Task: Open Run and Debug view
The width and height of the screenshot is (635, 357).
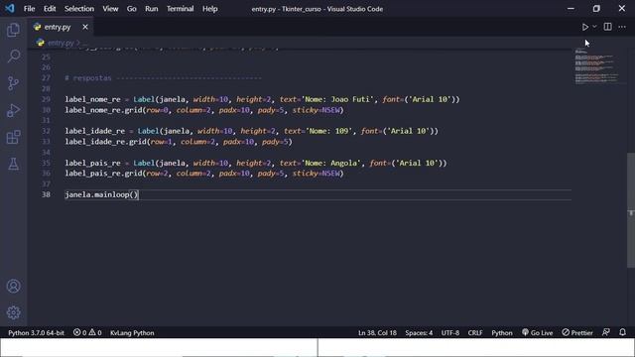Action: pyautogui.click(x=13, y=110)
